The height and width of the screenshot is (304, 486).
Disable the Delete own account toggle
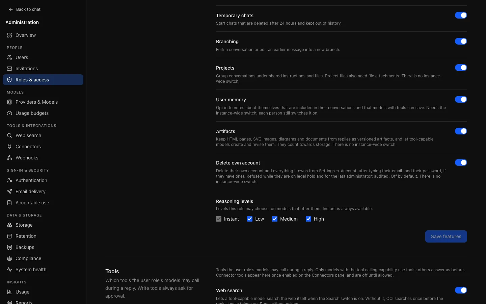coord(461,162)
